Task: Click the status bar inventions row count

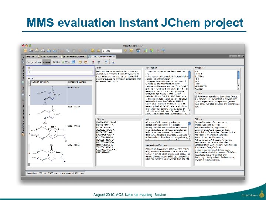Action: (x=55, y=173)
